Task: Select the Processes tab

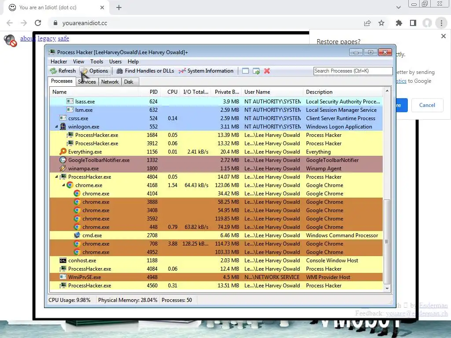Action: (x=62, y=81)
